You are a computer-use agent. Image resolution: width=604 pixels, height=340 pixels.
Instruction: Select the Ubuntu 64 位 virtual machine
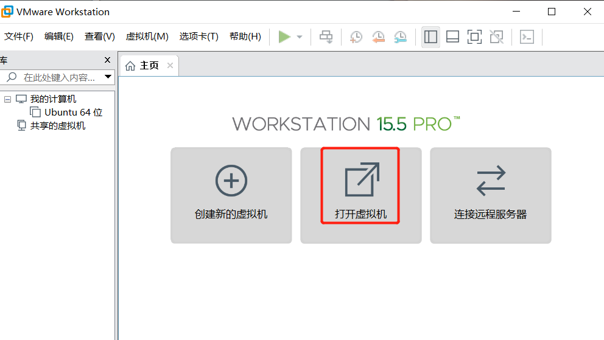click(74, 113)
